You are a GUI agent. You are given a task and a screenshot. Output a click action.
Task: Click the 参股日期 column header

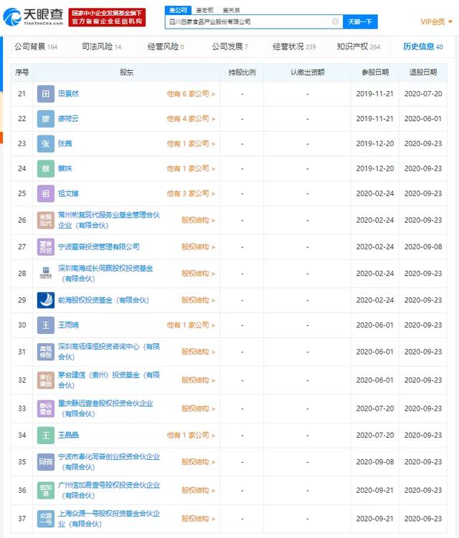click(x=375, y=72)
